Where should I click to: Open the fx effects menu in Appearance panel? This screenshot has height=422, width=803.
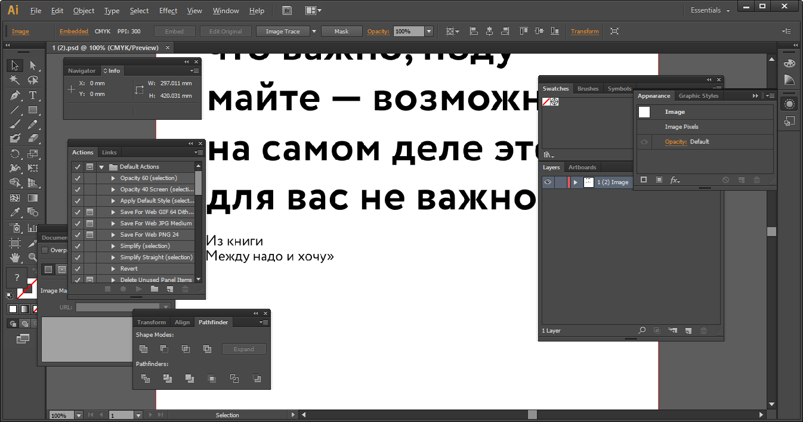tap(675, 181)
